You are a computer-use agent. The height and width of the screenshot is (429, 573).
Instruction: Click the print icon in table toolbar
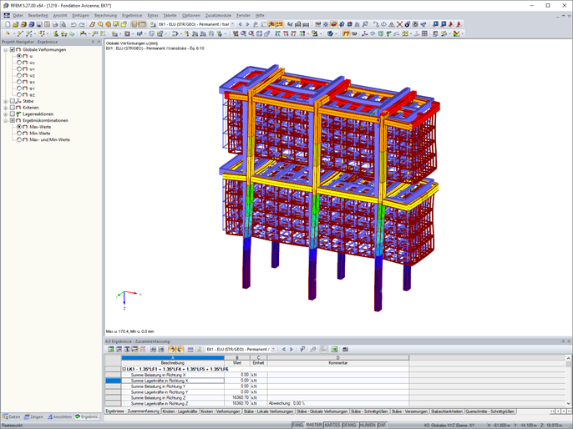pyautogui.click(x=345, y=350)
